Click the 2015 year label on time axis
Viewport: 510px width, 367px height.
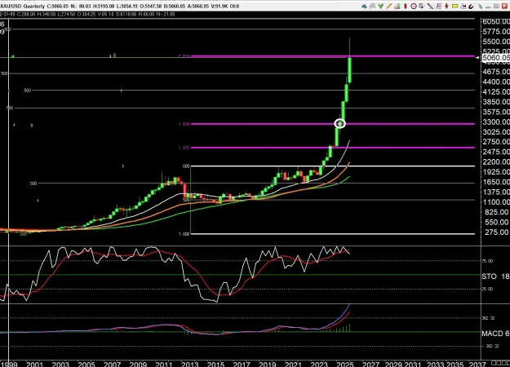coord(215,364)
